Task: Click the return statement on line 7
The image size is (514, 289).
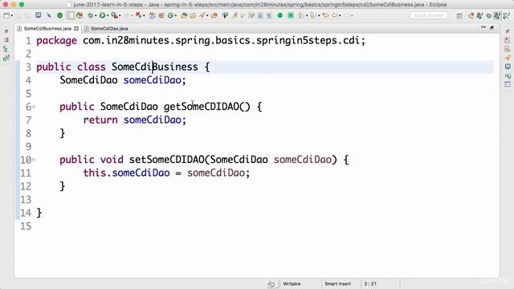Action: tap(134, 120)
